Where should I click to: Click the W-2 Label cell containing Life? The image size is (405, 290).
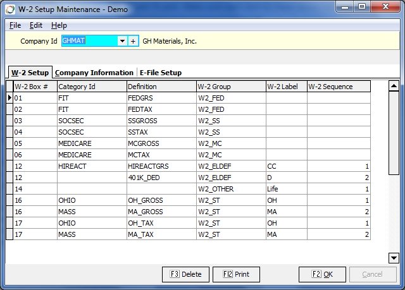click(286, 189)
